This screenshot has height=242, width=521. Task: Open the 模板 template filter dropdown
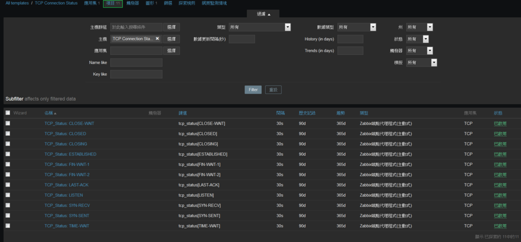[421, 63]
